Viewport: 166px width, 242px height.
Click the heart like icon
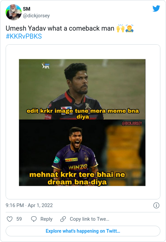pyautogui.click(x=10, y=219)
